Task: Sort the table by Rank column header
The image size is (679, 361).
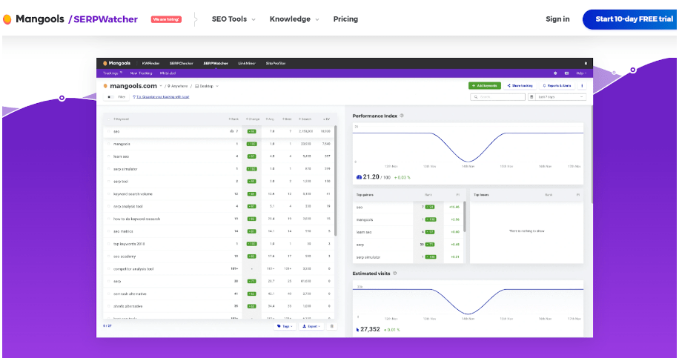Action: pos(233,119)
